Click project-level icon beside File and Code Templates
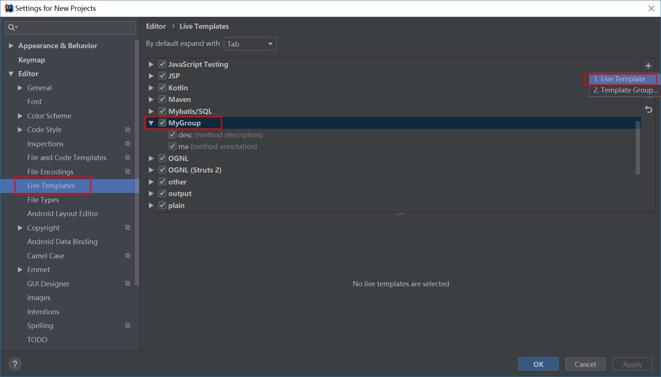 pos(128,158)
